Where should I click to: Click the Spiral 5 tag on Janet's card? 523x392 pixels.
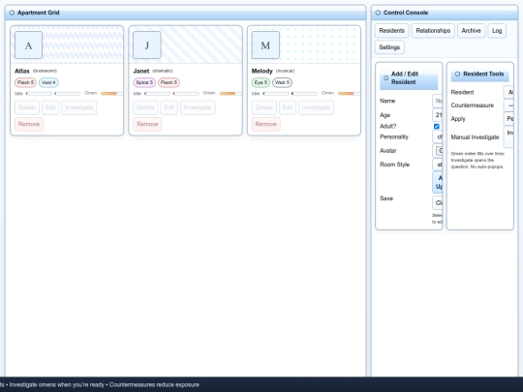[x=144, y=82]
